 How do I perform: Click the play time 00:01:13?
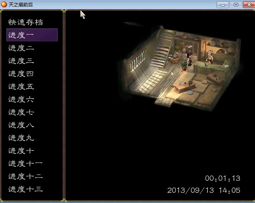[223, 178]
